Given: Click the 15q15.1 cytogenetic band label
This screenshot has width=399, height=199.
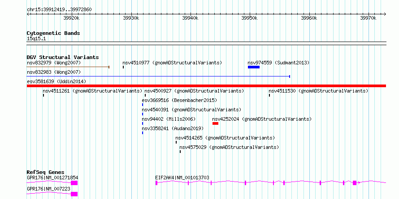Looking at the screenshot, I should point(36,39).
